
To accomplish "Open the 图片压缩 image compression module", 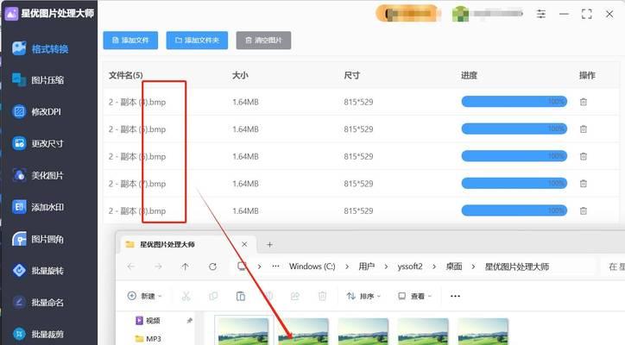I will pyautogui.click(x=38, y=80).
